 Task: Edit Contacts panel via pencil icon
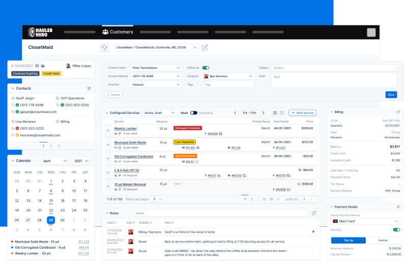(x=89, y=89)
